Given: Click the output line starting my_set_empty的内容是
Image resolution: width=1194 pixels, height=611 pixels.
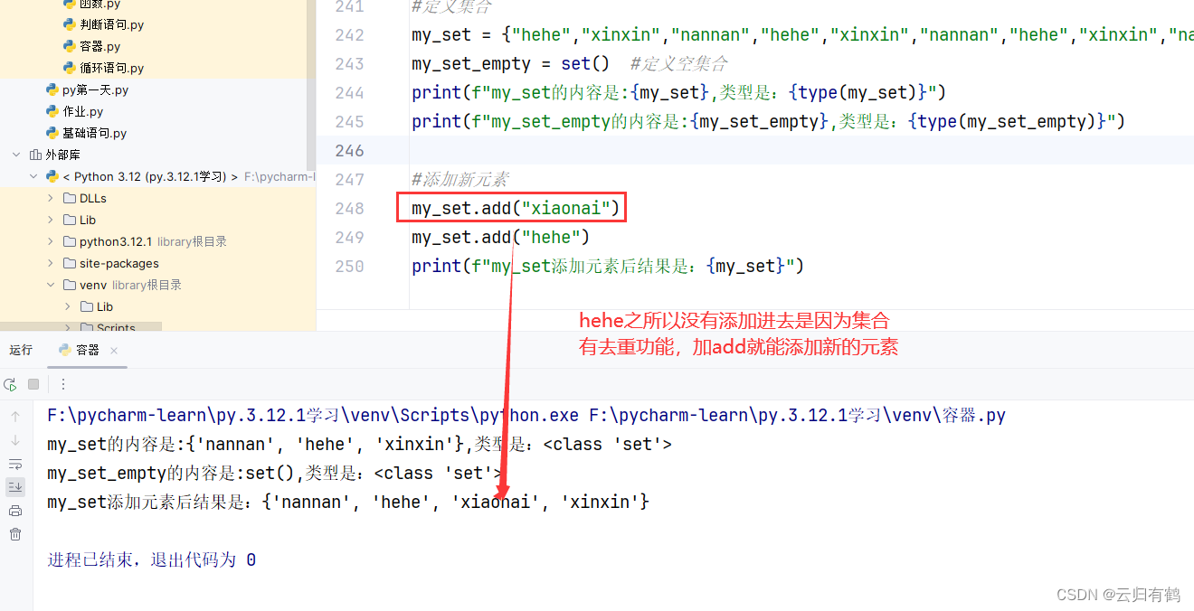Looking at the screenshot, I should [274, 474].
